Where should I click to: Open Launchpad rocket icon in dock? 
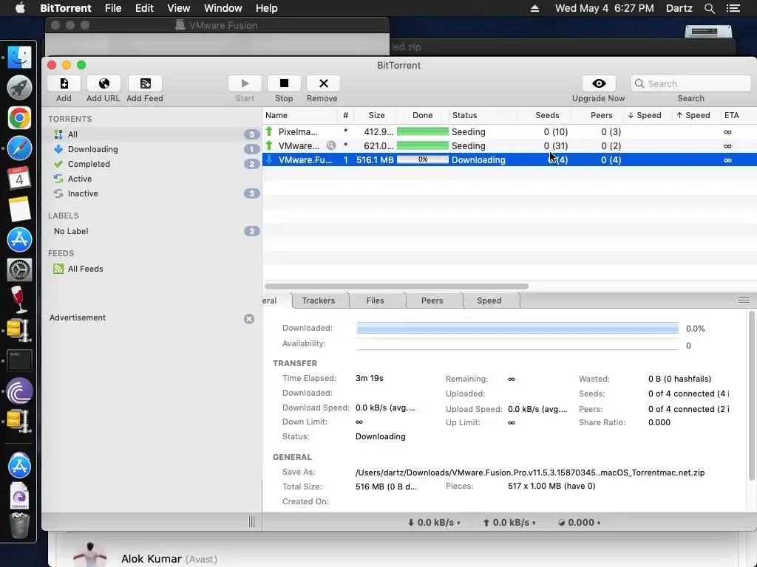coord(19,88)
